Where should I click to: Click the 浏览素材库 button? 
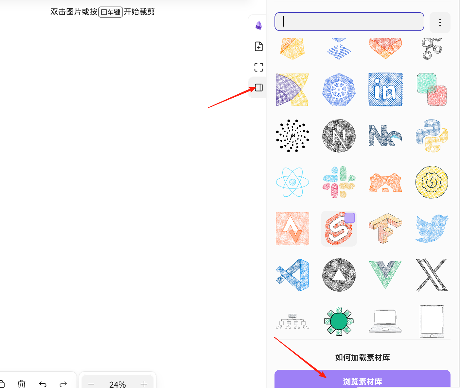363,379
